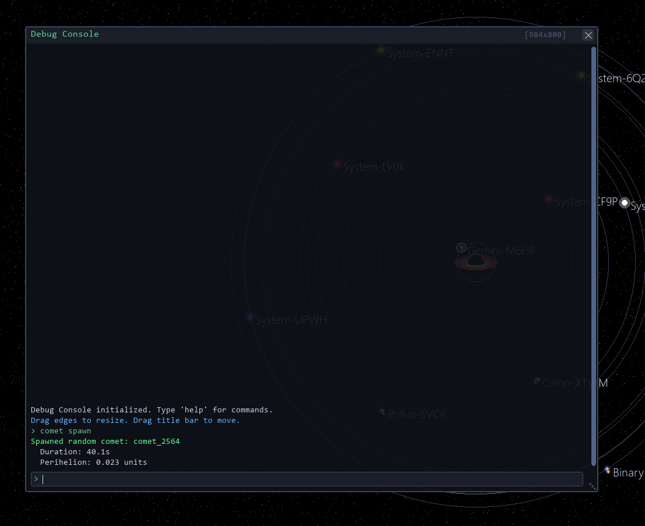Click the console command input field
The image size is (645, 526).
tap(307, 479)
